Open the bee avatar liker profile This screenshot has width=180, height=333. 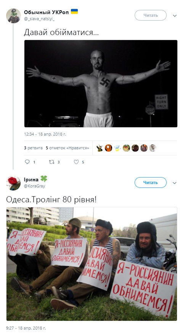tap(100, 148)
